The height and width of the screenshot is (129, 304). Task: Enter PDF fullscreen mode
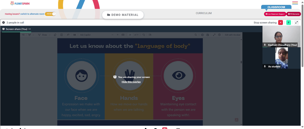pyautogui.click(x=214, y=35)
